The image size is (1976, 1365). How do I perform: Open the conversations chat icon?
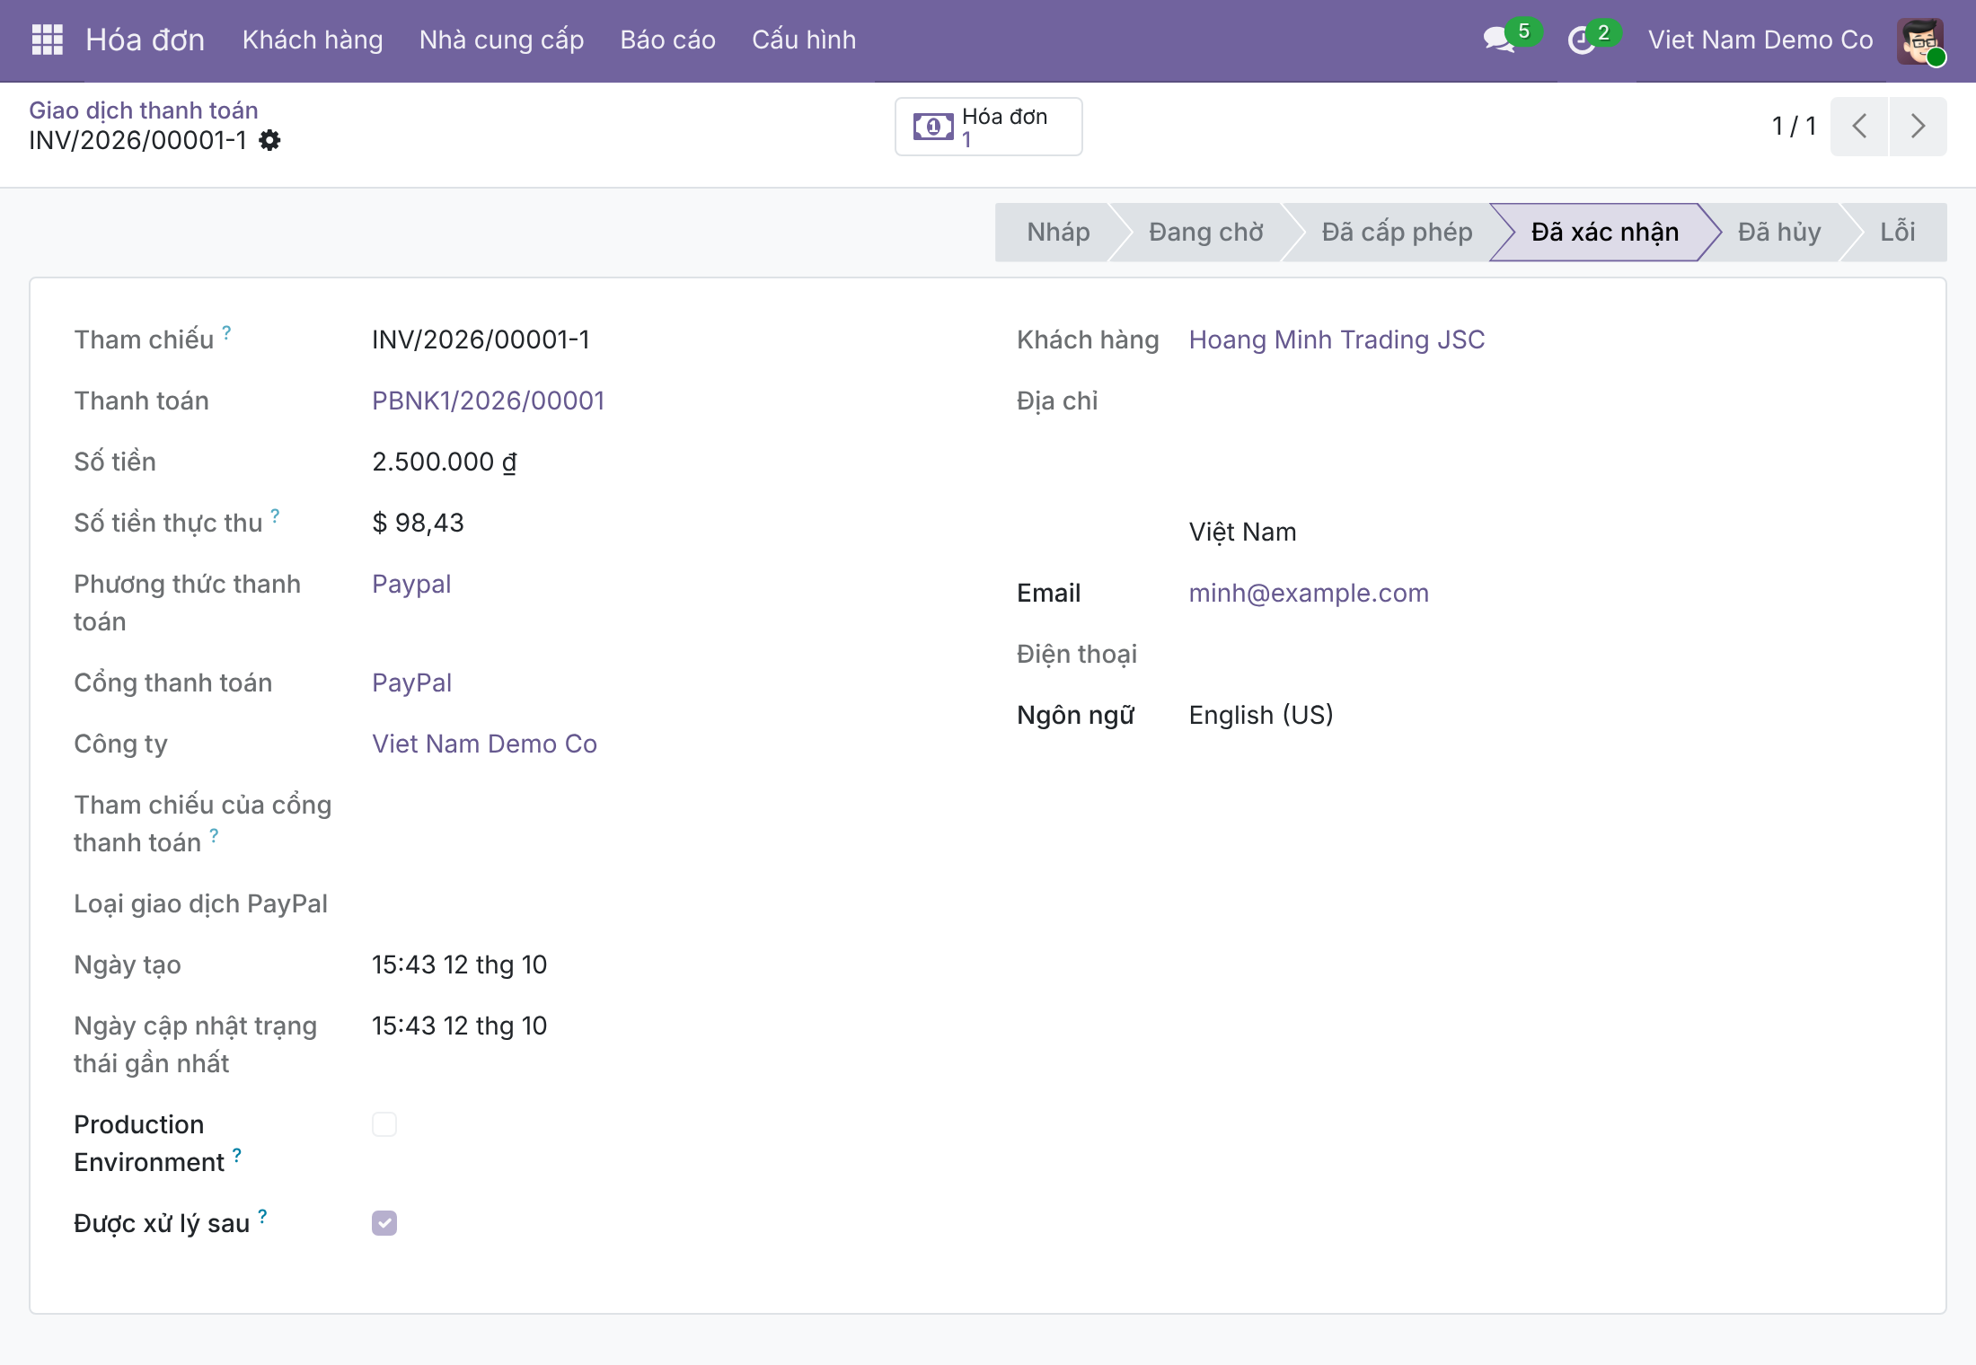pos(1499,40)
